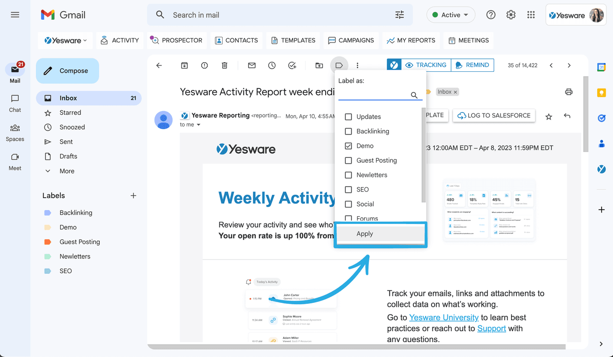Uncheck the Demo label checkbox
Image resolution: width=613 pixels, height=357 pixels.
click(349, 146)
